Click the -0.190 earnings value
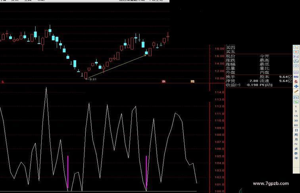The width and height of the screenshot is (300, 193). (x=252, y=85)
